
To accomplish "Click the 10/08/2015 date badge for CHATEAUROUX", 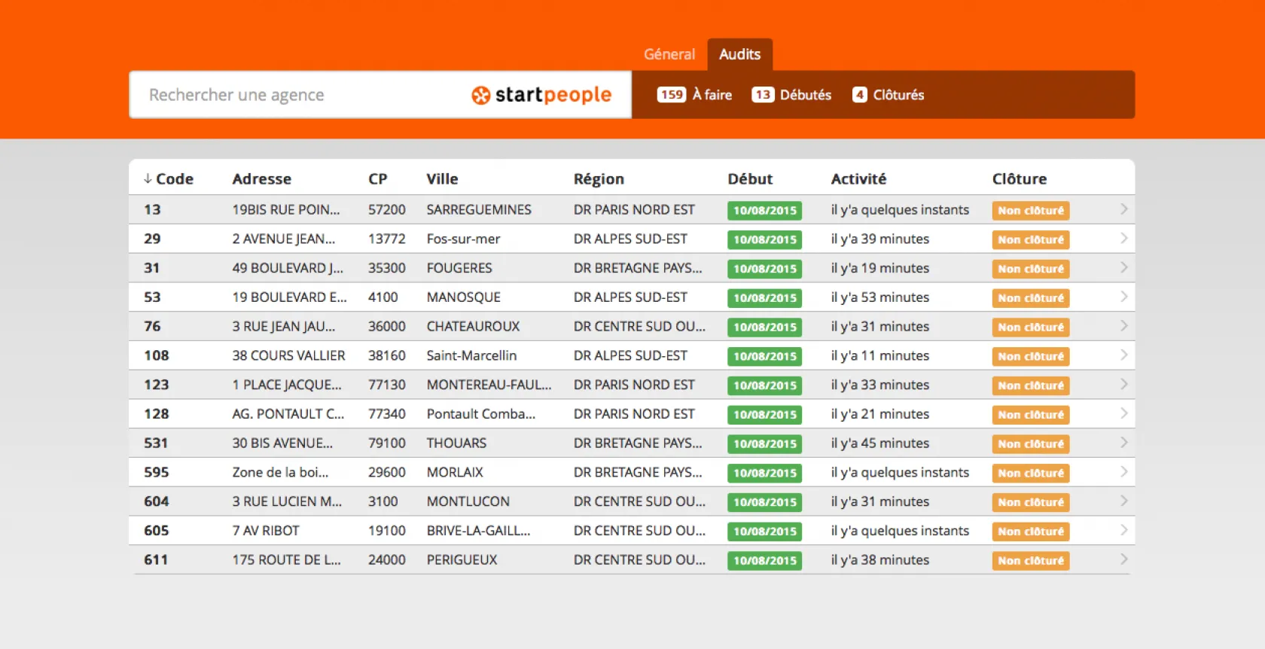I will 764,327.
